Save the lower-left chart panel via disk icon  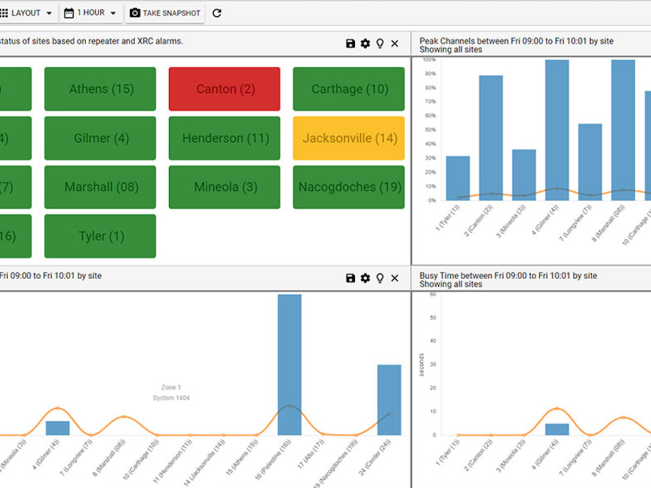point(350,278)
